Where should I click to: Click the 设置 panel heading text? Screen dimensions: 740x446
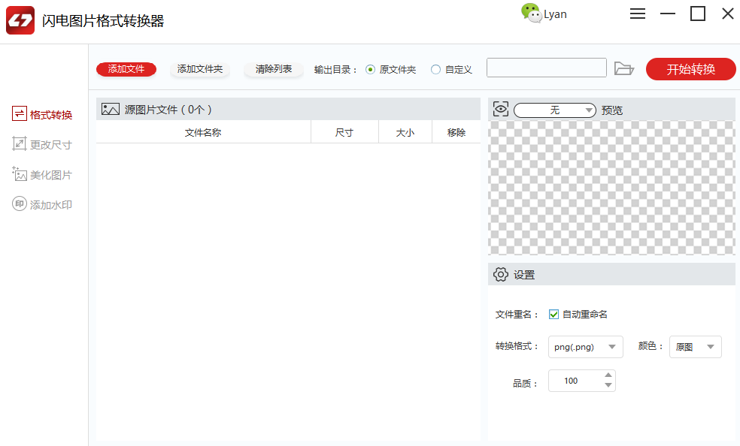[524, 275]
